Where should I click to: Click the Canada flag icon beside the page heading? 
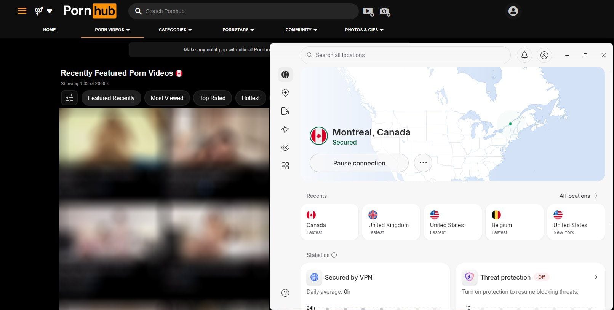tap(179, 73)
